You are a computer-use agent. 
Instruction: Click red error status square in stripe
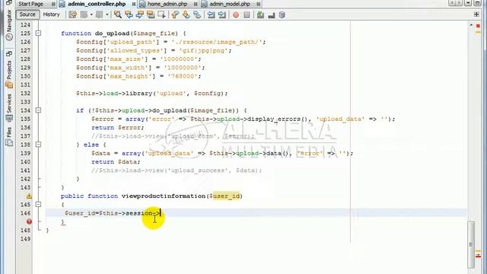tap(478, 26)
